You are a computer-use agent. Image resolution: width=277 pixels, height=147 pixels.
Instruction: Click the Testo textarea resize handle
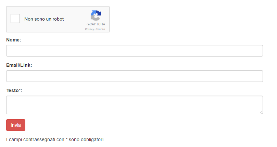click(261, 112)
